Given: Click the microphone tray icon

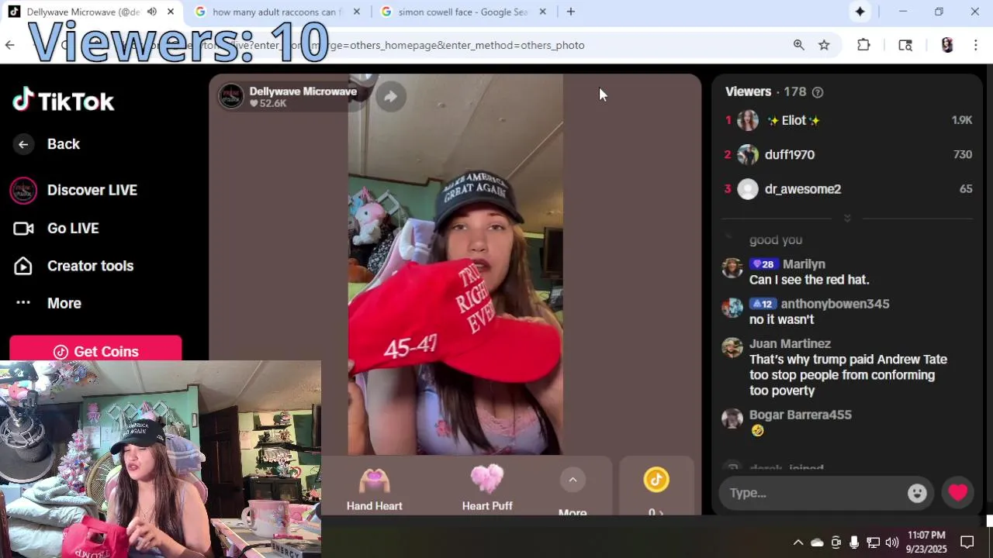Looking at the screenshot, I should pos(854,542).
